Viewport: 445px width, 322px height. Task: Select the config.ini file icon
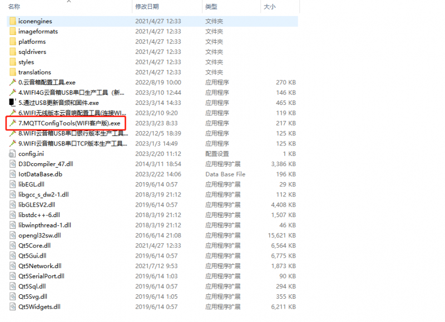coord(13,154)
